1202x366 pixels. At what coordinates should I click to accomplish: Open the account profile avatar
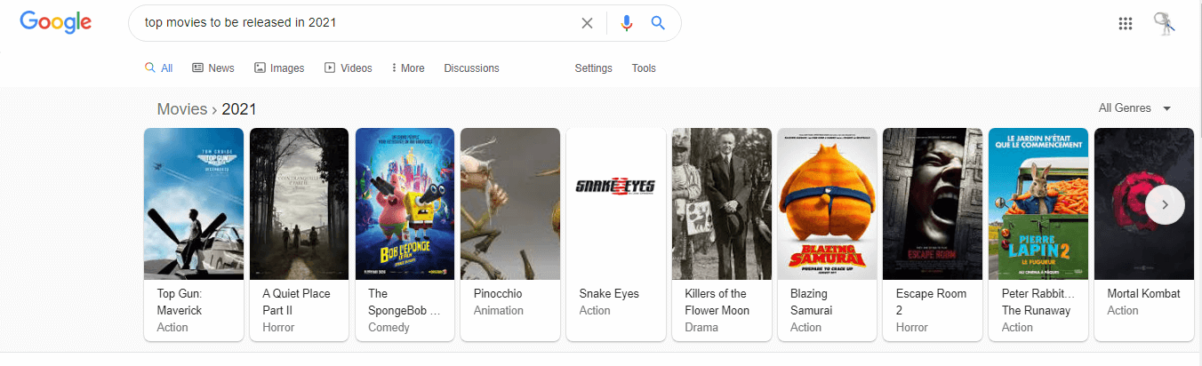tap(1164, 24)
